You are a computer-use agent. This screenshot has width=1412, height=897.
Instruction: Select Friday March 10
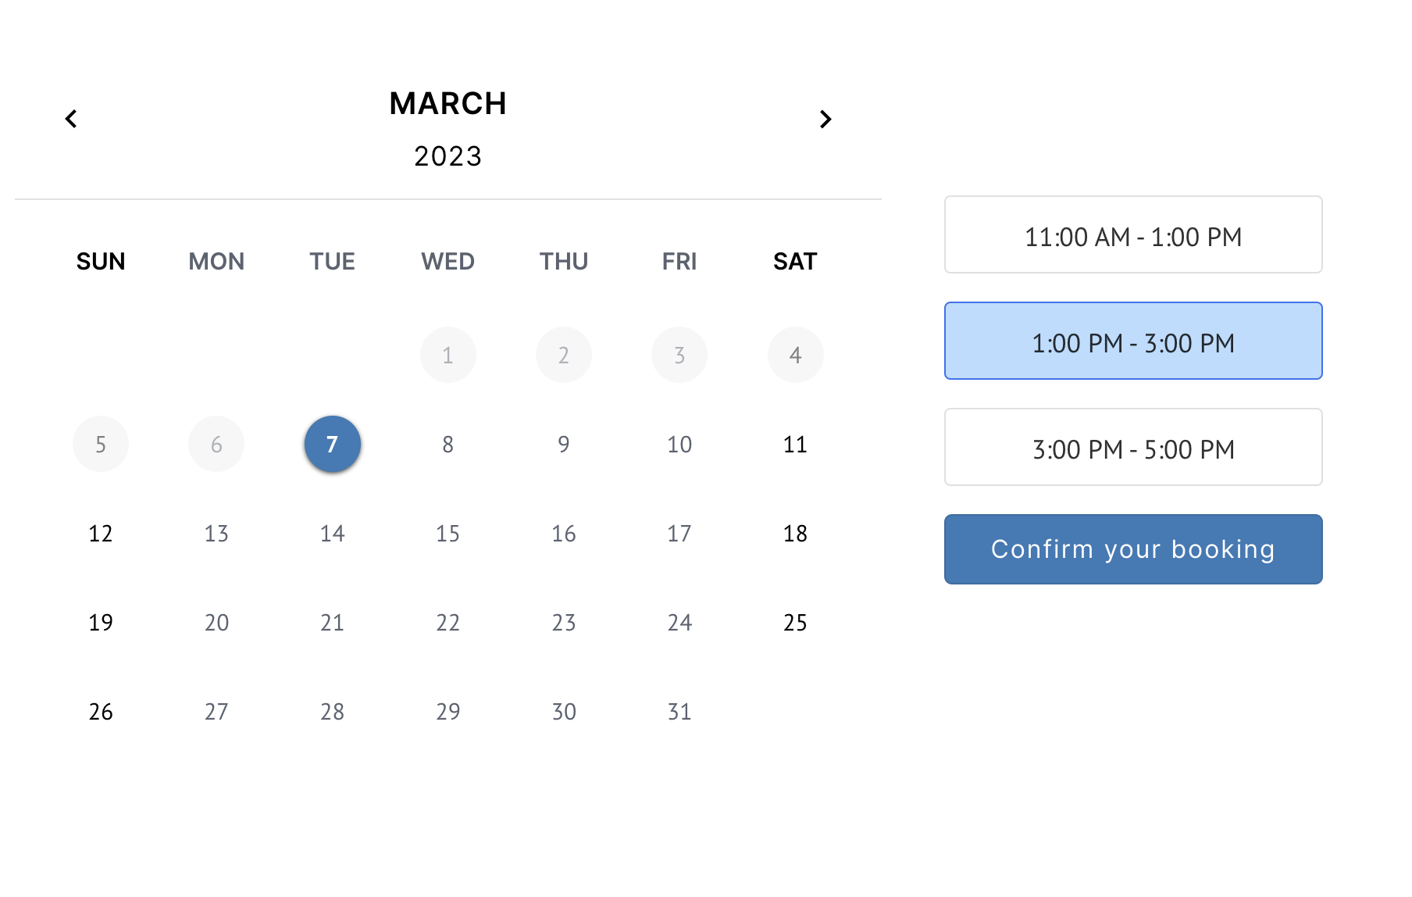[x=679, y=445]
